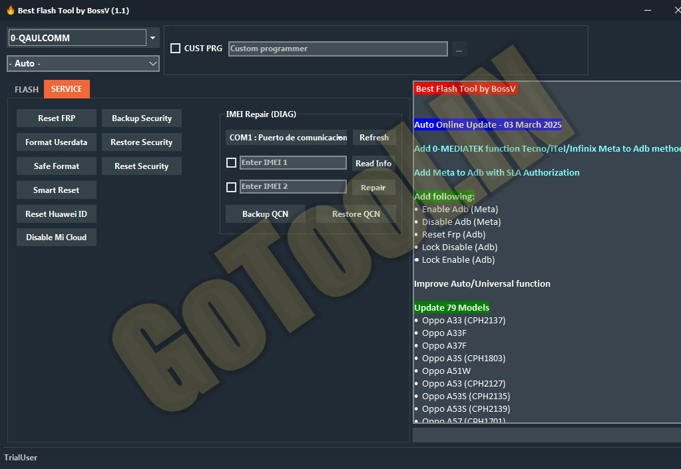Click the Backup QCN button
The height and width of the screenshot is (469, 681).
click(265, 214)
